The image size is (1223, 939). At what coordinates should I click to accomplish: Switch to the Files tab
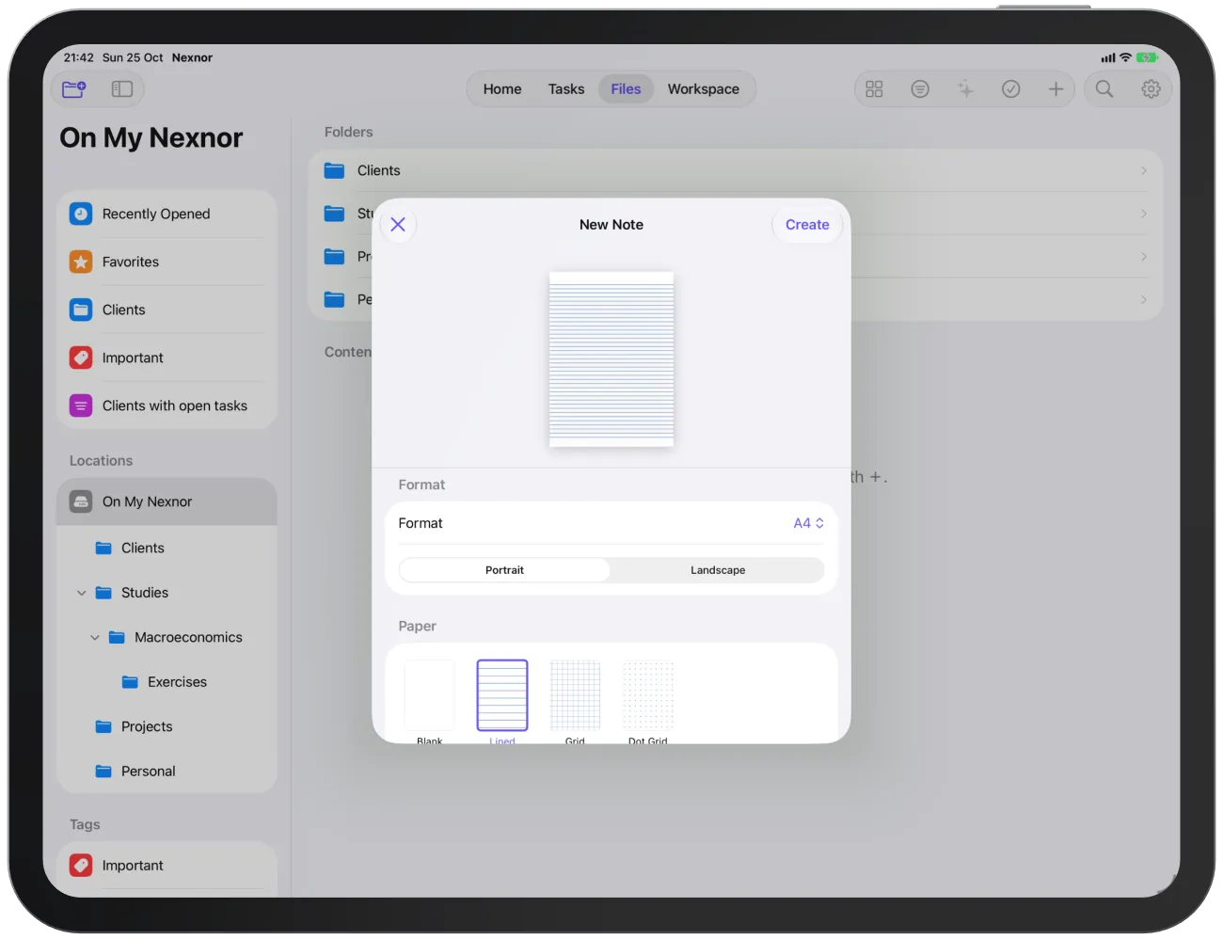626,89
